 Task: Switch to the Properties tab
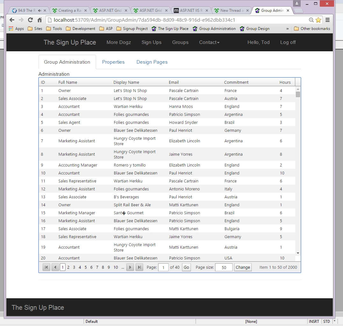click(x=113, y=62)
